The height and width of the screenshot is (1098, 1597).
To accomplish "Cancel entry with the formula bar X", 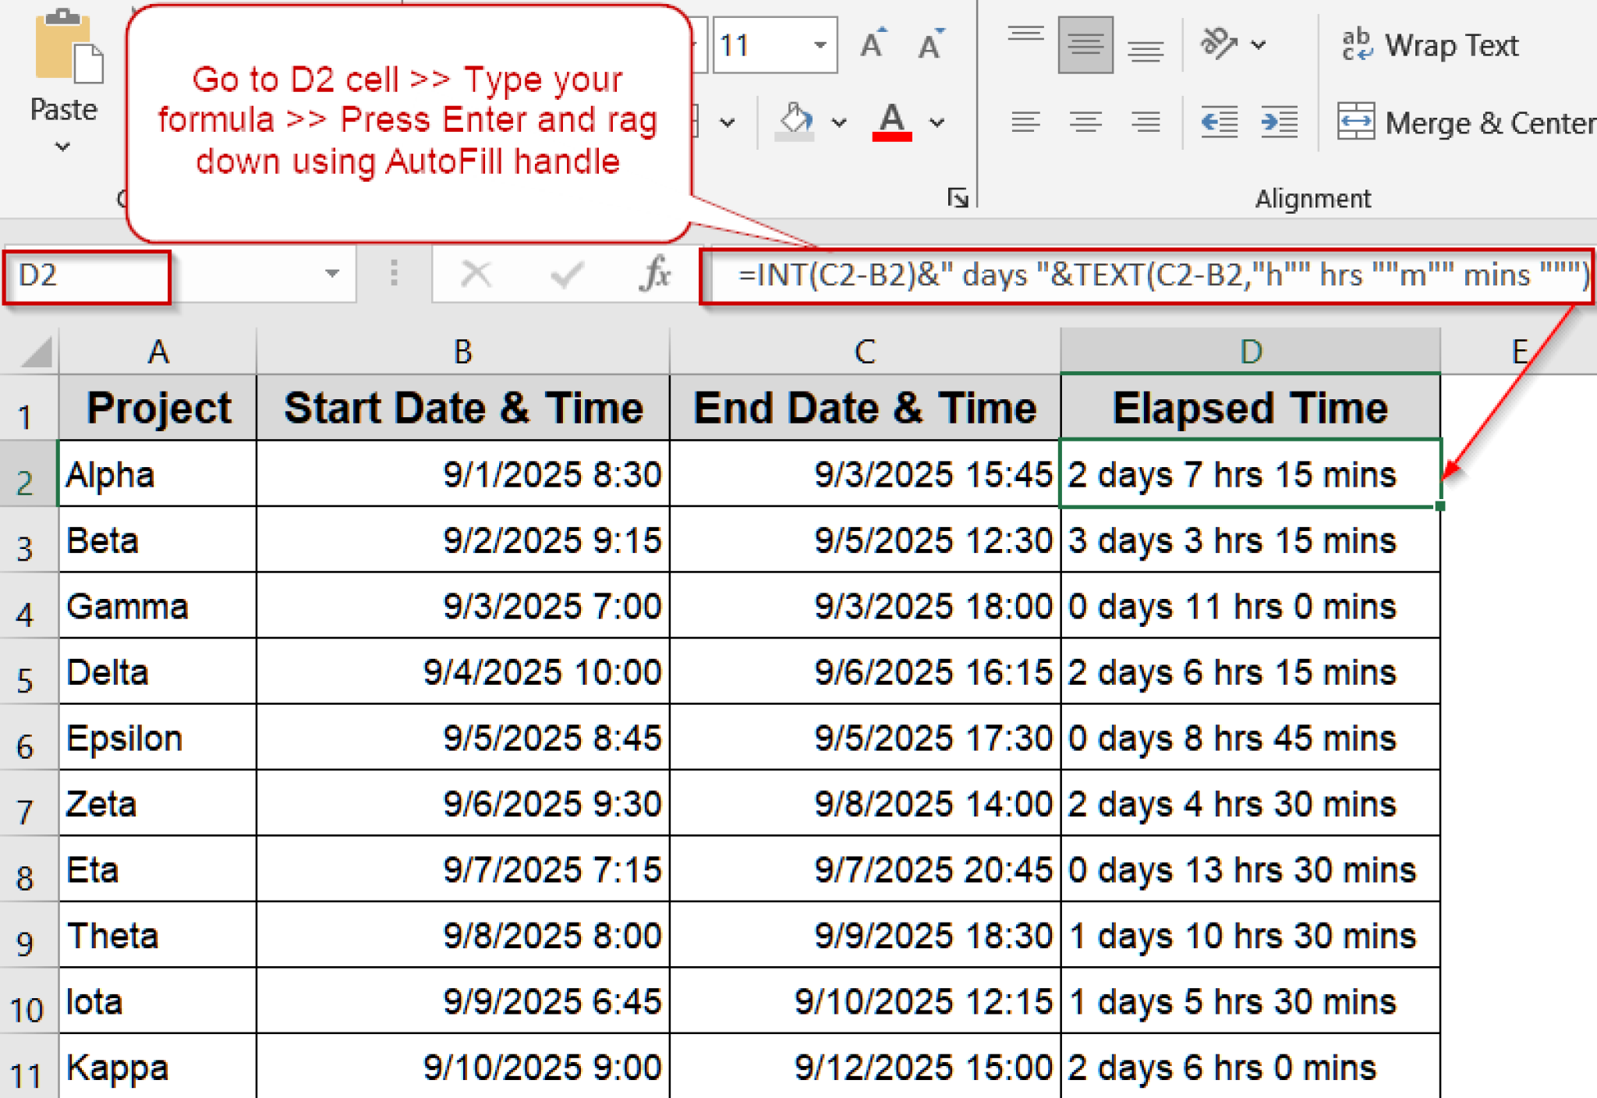I will [476, 274].
